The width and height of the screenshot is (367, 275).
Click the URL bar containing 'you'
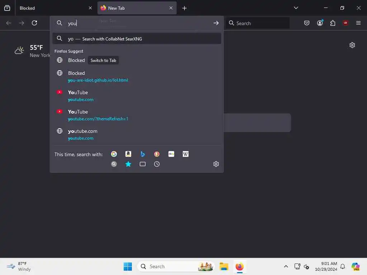[137, 23]
